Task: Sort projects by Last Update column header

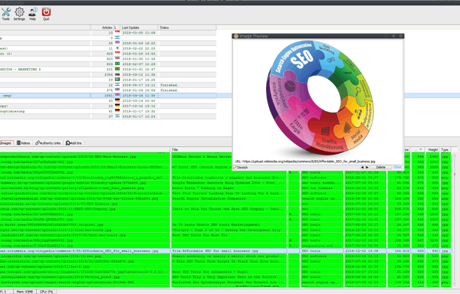Action: point(139,28)
